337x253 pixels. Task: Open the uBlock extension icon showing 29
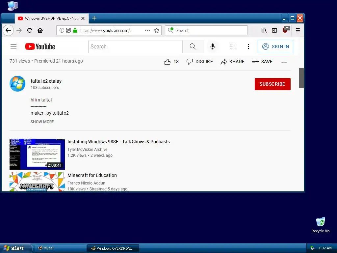(x=286, y=29)
